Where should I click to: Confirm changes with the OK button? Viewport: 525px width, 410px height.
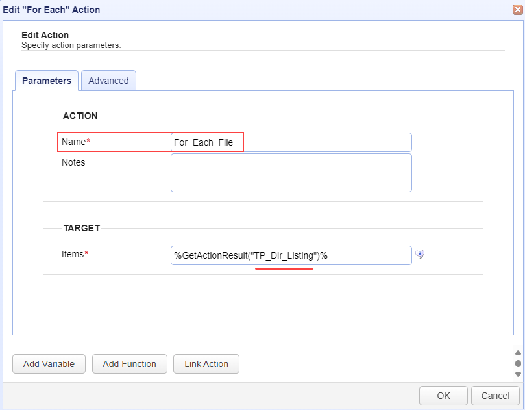click(443, 396)
